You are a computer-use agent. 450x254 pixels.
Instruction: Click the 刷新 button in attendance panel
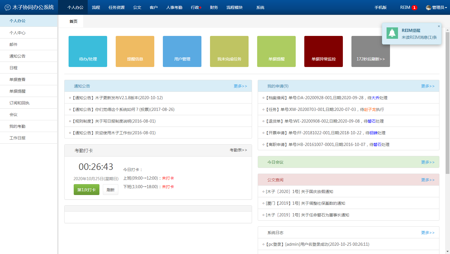tap(111, 190)
